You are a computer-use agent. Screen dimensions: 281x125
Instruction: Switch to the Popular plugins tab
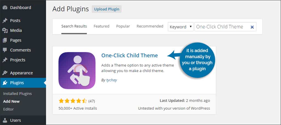coord(123,26)
